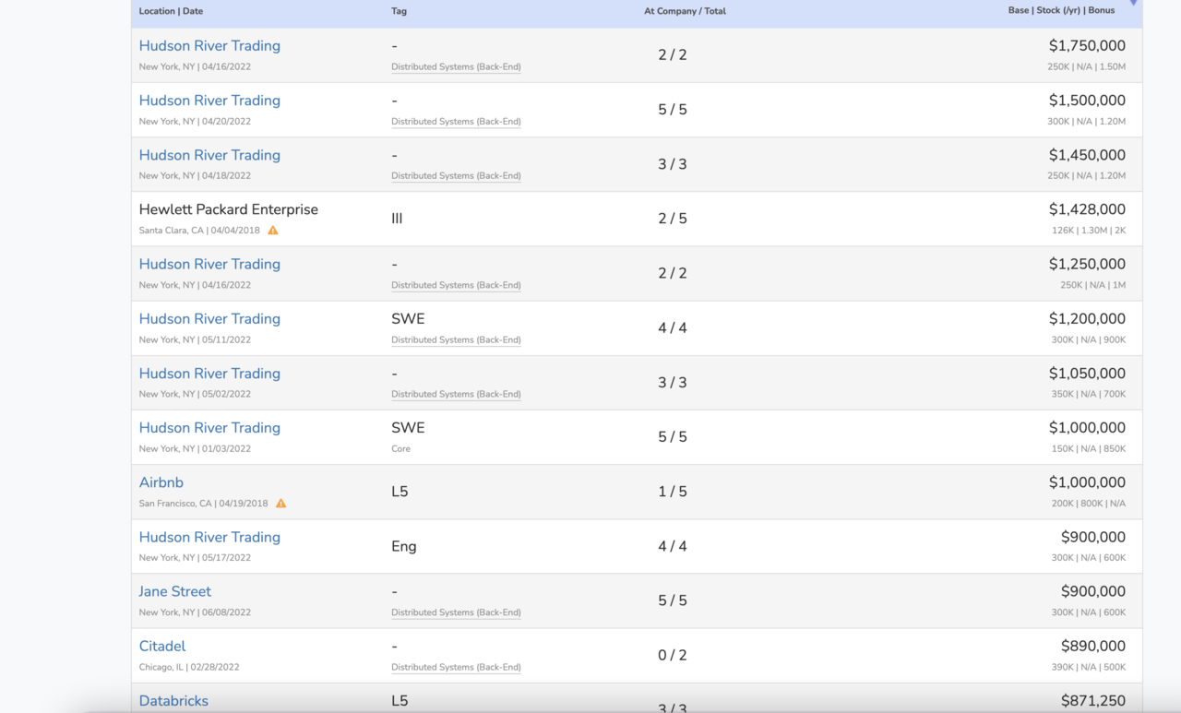Click the 126K | 1.30M | 2K breakdown
Viewport: 1181px width, 713px height.
(1089, 231)
